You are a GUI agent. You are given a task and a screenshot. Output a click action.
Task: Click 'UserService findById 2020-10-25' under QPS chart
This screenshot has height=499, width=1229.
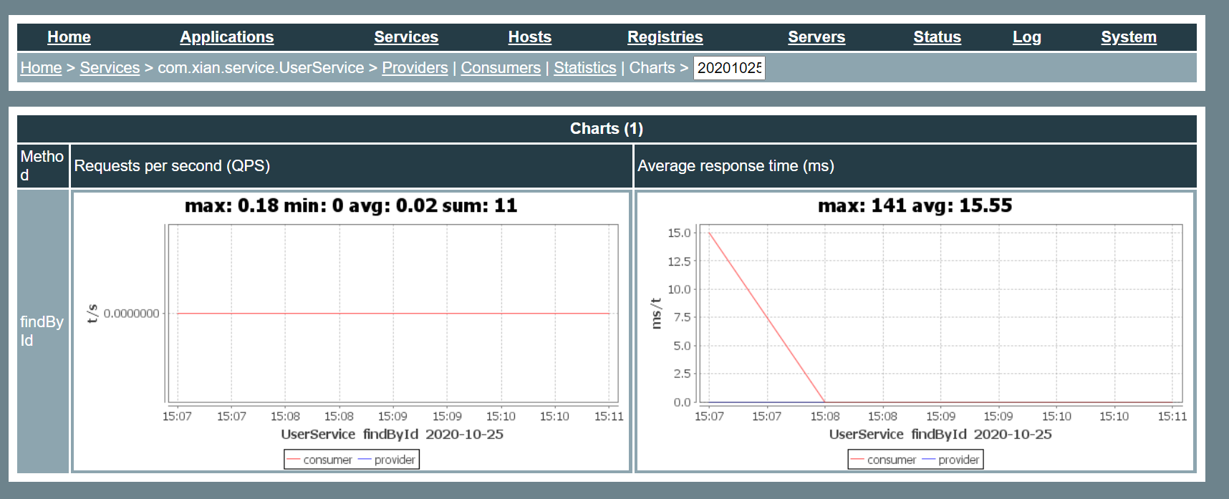point(392,435)
